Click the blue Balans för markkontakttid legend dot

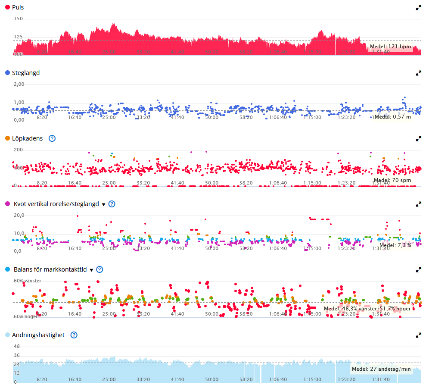pos(8,269)
